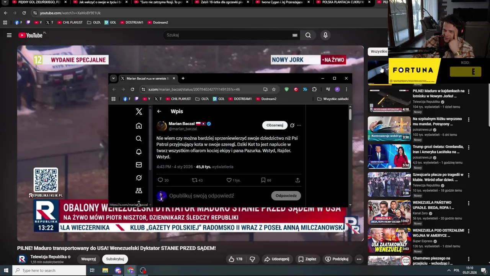This screenshot has height=276, width=490.
Task: Open Telewizja Republika channel name link
Action: pyautogui.click(x=49, y=257)
